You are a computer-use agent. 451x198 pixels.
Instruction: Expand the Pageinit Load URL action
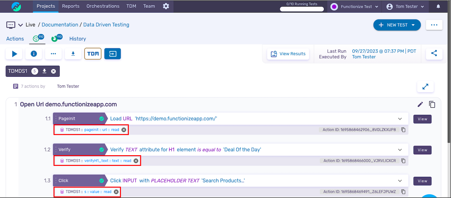coord(400,119)
